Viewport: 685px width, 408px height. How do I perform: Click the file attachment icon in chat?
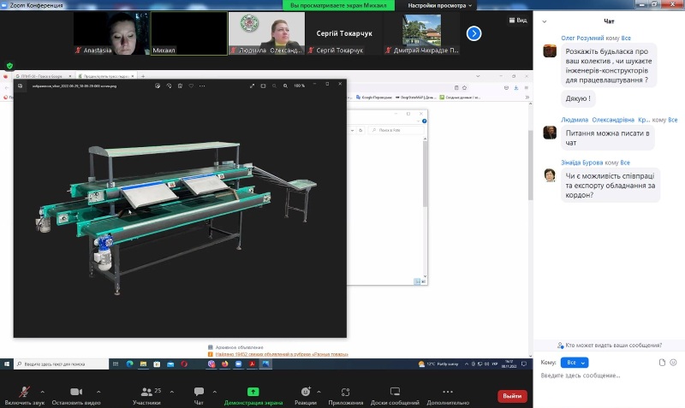point(662,363)
